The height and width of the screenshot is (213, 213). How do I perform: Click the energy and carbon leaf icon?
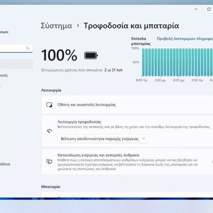(49, 161)
